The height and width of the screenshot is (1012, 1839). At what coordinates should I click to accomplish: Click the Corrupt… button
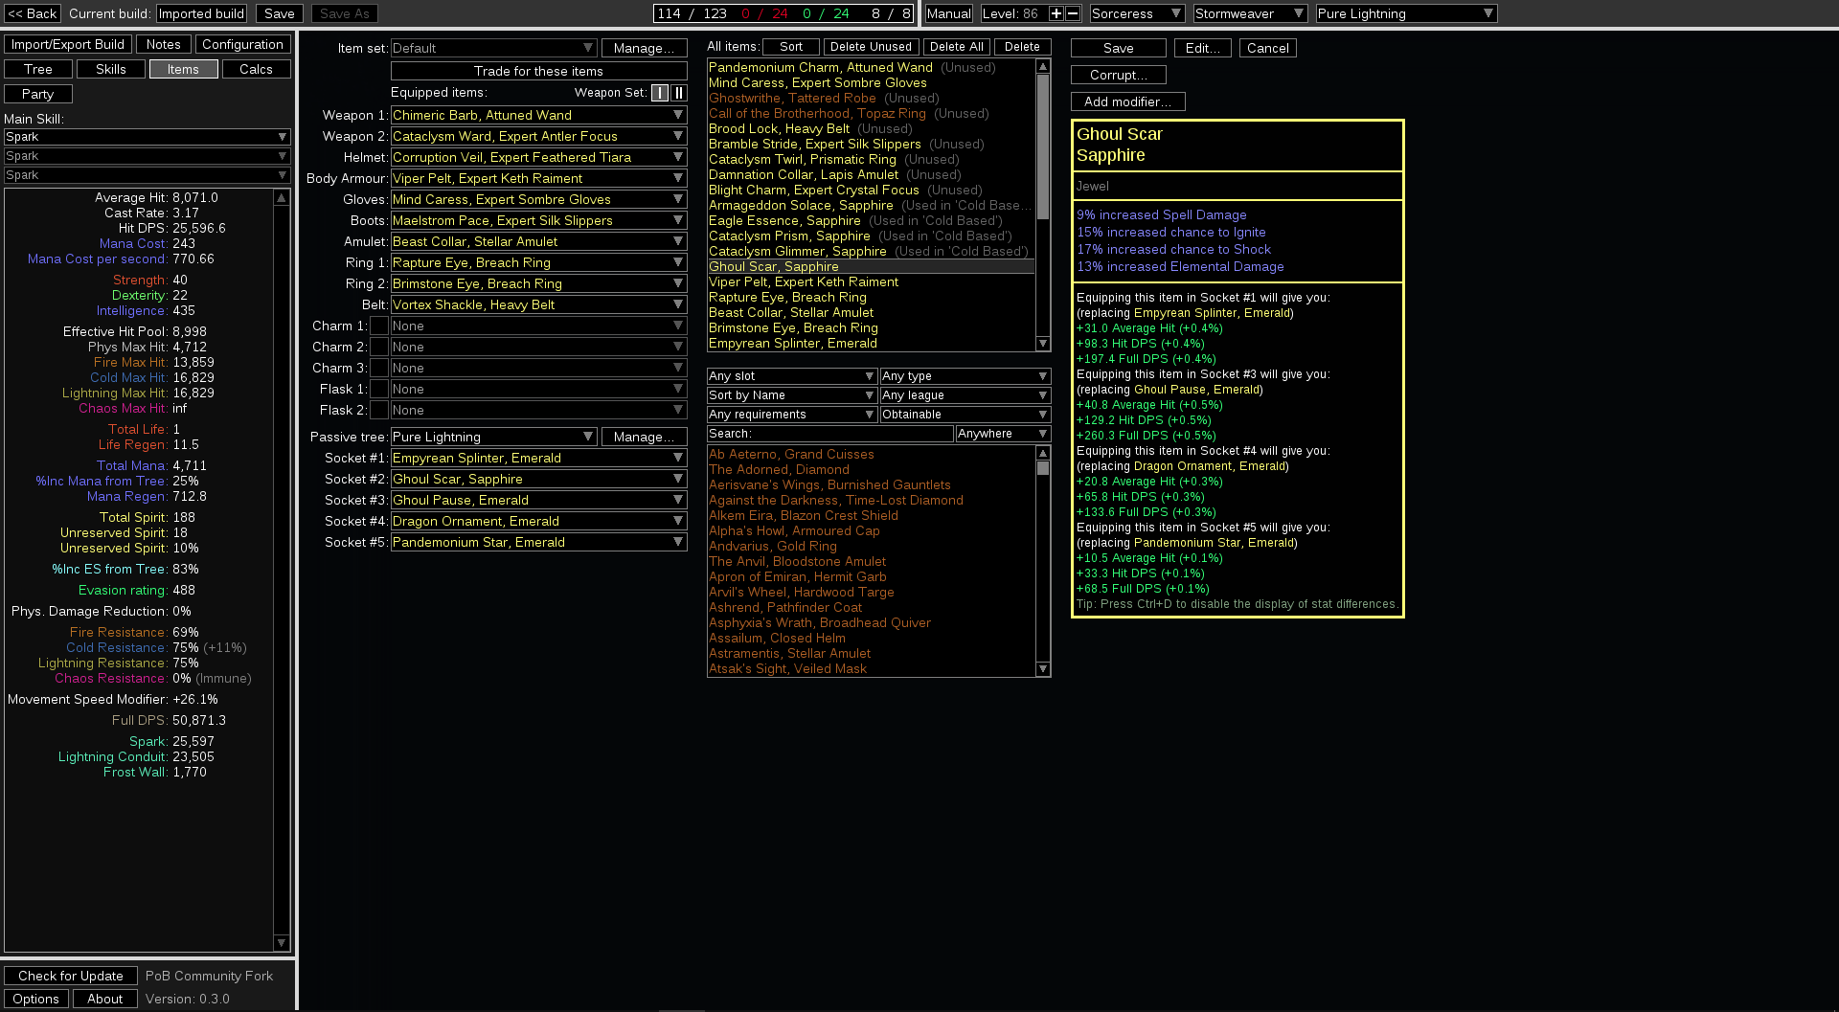tap(1118, 74)
